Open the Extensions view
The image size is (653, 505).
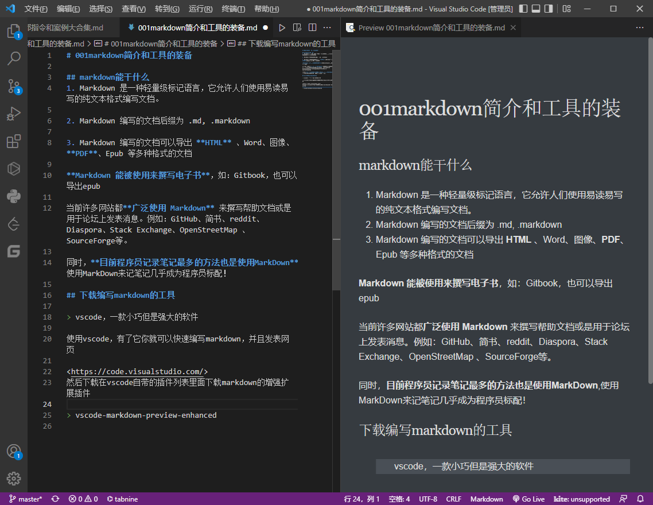14,141
